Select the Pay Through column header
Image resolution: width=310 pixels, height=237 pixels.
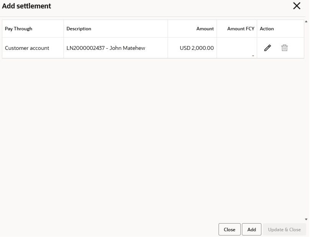pos(33,29)
